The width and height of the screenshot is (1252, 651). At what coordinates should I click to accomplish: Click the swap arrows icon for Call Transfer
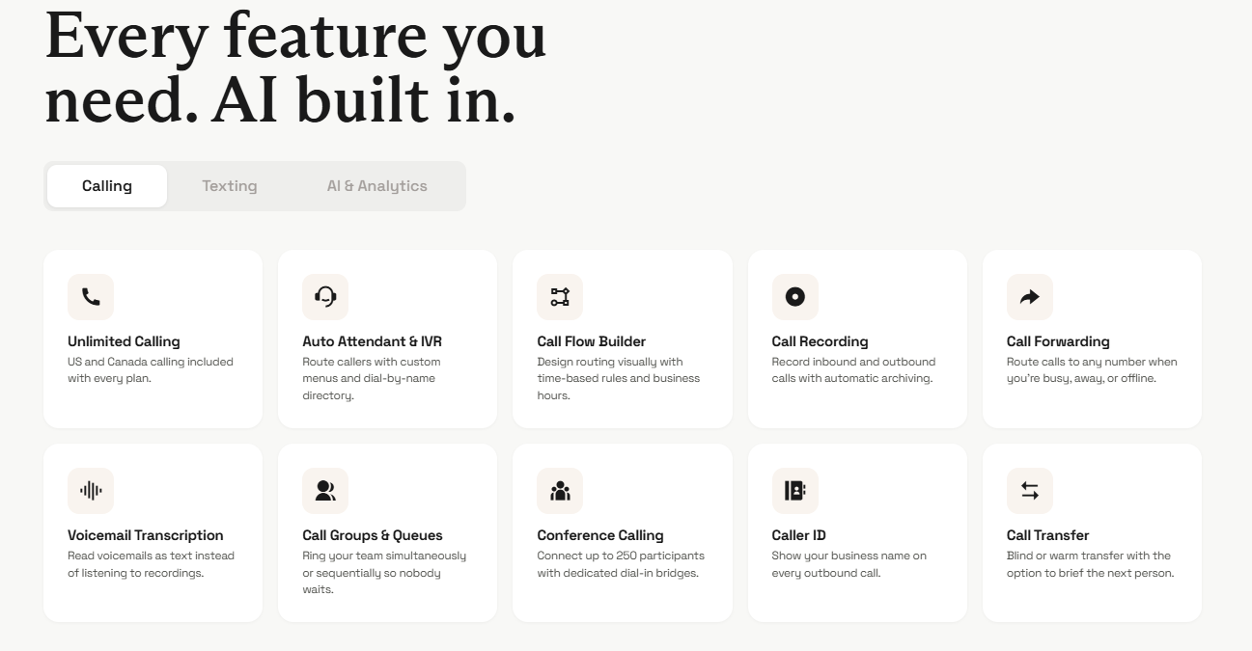tap(1030, 491)
